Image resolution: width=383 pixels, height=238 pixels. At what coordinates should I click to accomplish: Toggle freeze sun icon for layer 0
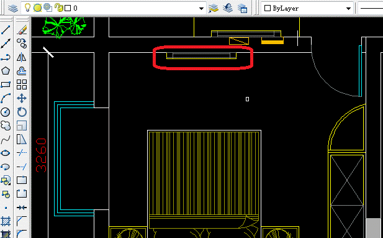(x=37, y=8)
